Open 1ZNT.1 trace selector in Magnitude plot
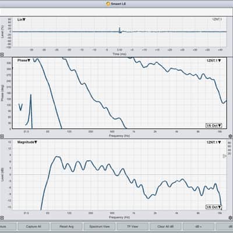This screenshot has width=233, height=233. coord(214,142)
